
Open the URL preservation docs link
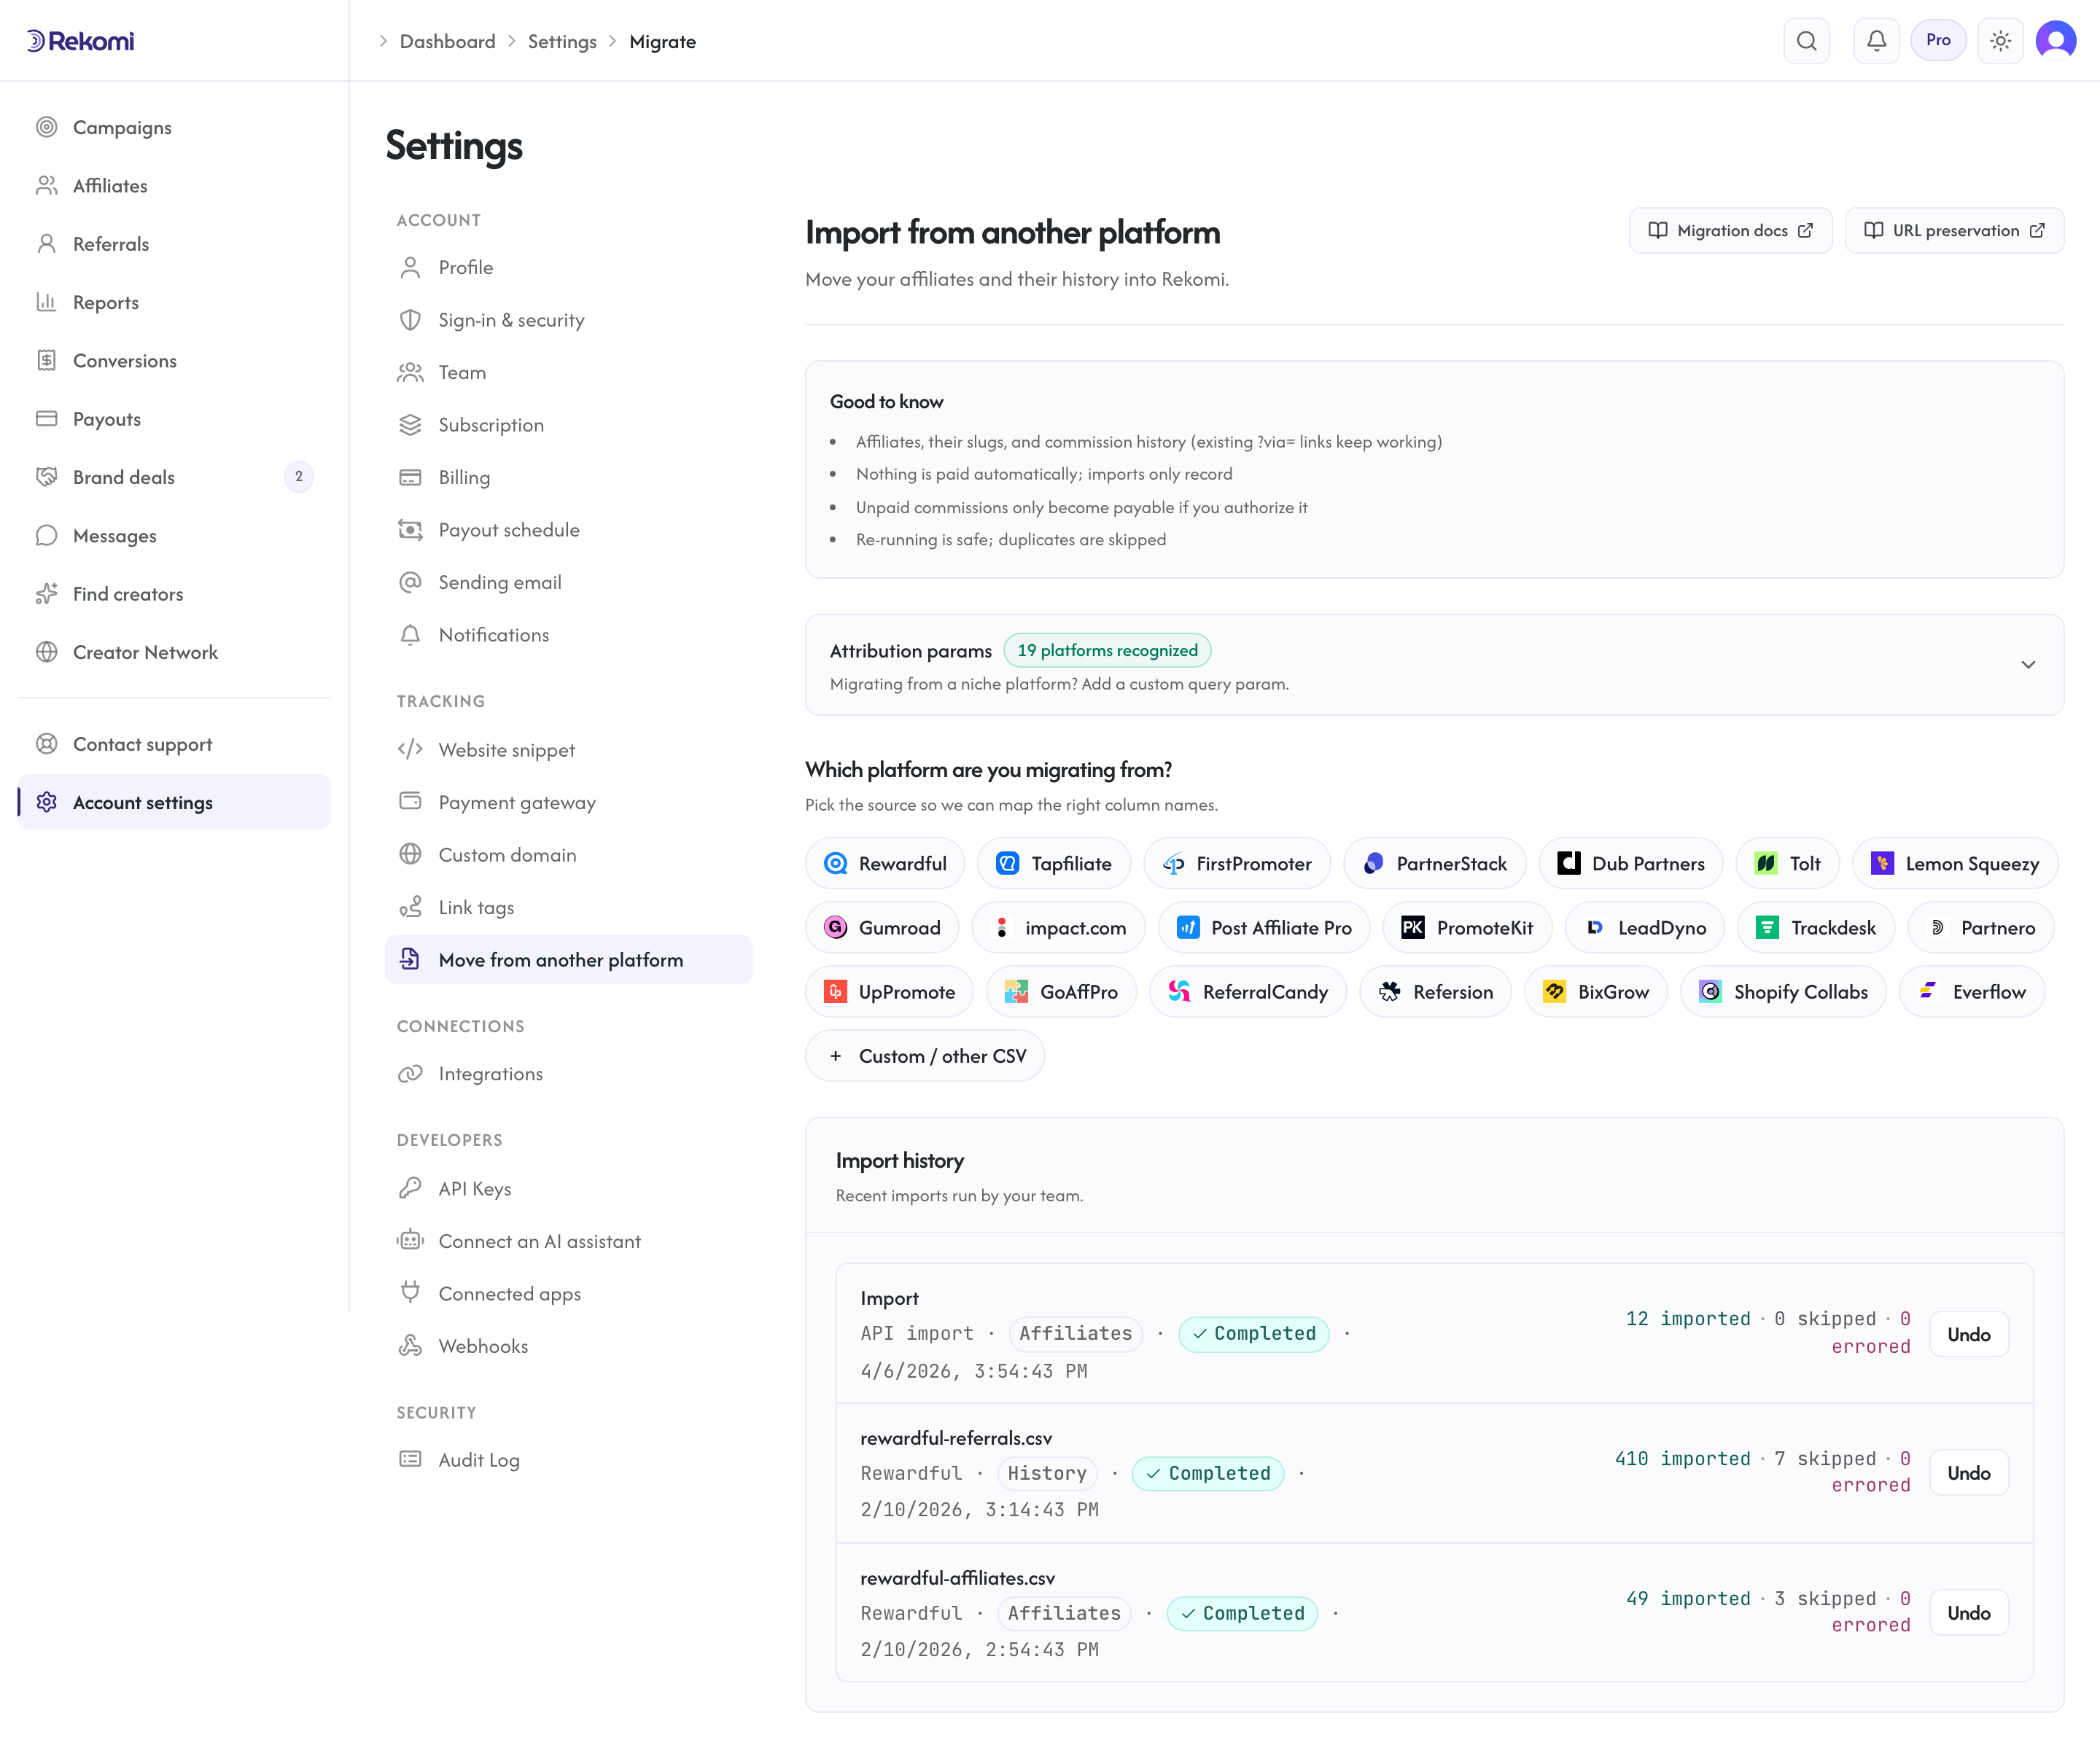pyautogui.click(x=1954, y=231)
